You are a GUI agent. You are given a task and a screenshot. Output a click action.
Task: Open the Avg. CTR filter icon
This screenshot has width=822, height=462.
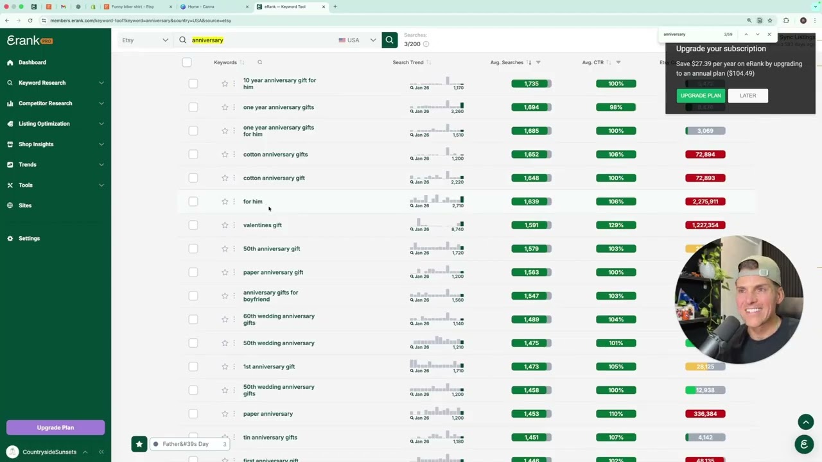click(618, 62)
